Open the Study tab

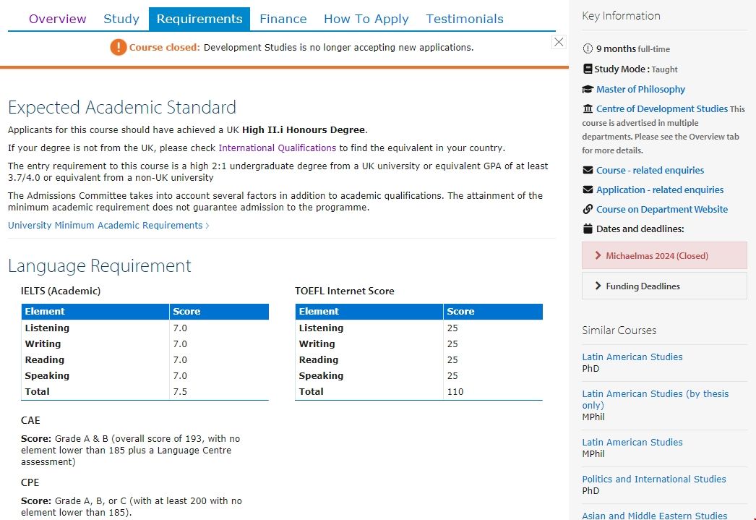tap(121, 20)
